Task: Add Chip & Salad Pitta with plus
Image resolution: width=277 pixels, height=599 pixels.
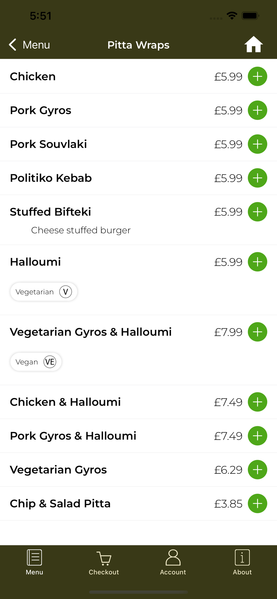Action: [257, 503]
